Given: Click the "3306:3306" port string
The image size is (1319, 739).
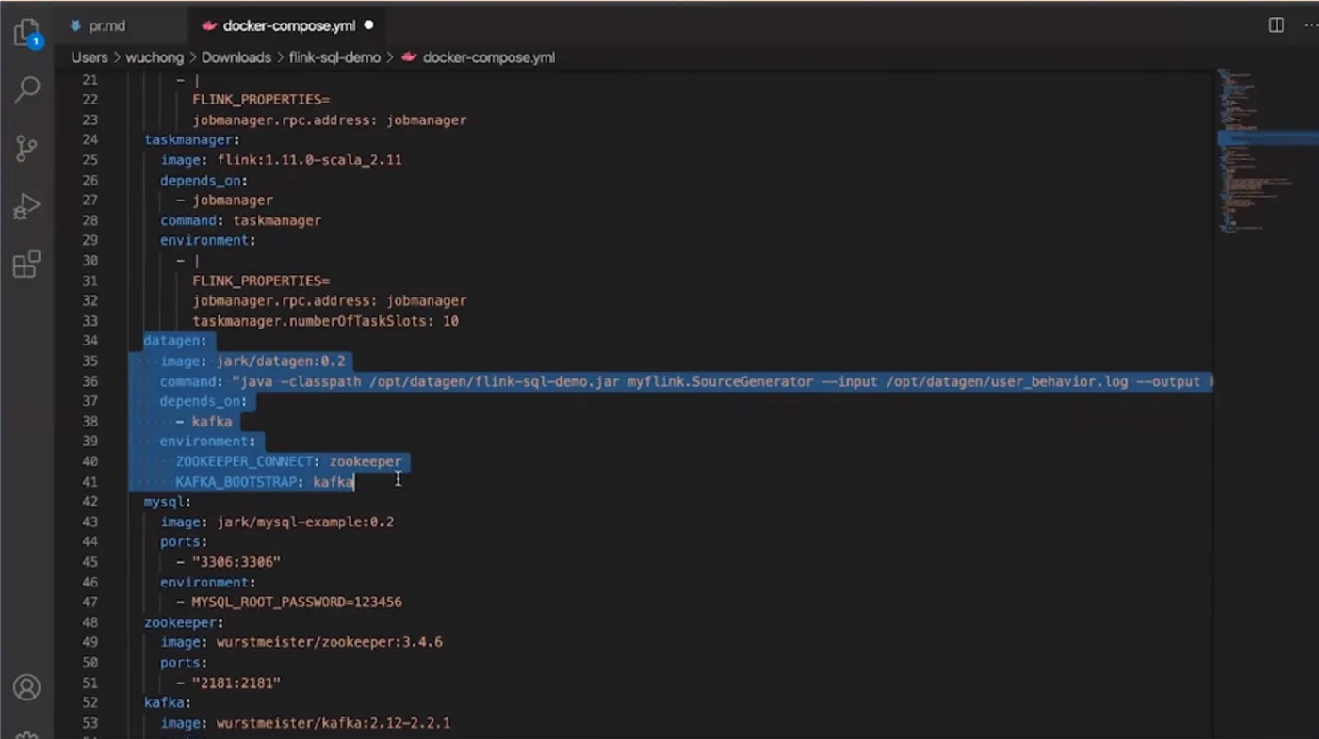Looking at the screenshot, I should (x=236, y=562).
